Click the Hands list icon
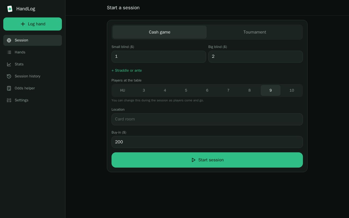Screen dimensions: 349x218 coord(9,52)
